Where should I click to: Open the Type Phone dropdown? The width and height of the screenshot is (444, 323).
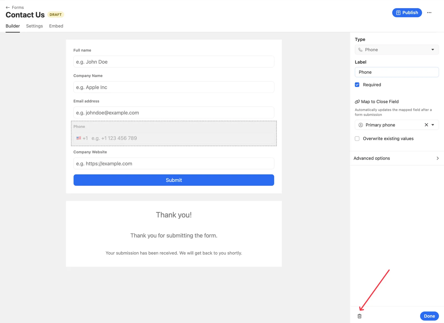click(x=397, y=50)
